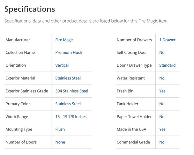Select the Standard door / drawer type link

pyautogui.click(x=167, y=65)
